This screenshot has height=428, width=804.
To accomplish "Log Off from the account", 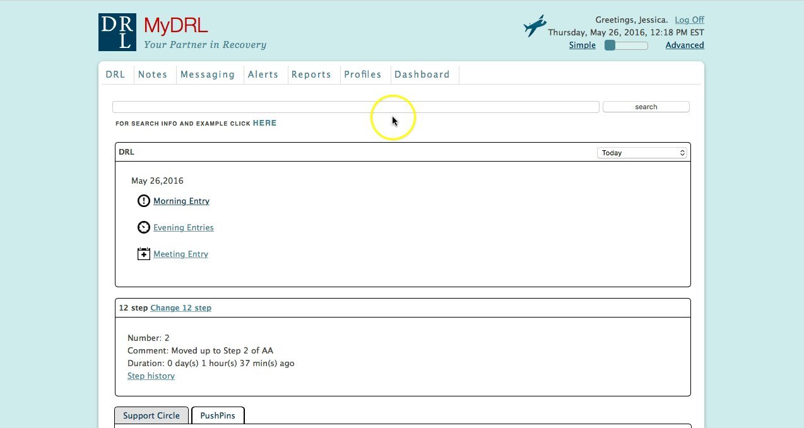I will point(689,20).
